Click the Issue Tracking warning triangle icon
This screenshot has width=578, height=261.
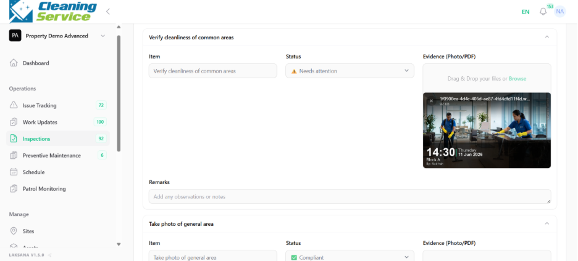tap(14, 105)
